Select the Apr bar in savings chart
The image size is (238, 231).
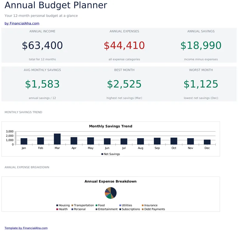pyautogui.click(x=74, y=141)
